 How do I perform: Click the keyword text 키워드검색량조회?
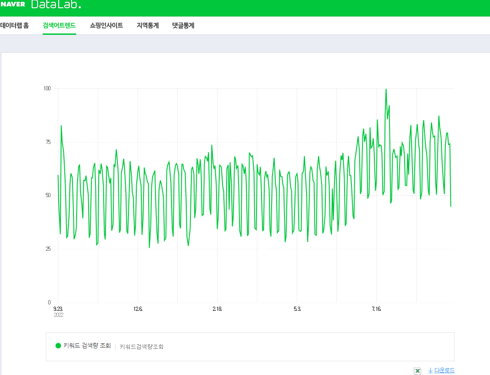tap(142, 347)
